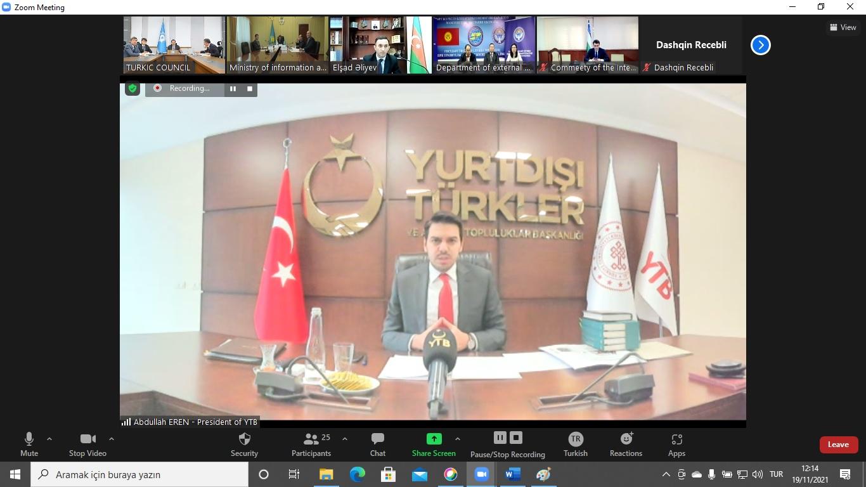Open Mail app from taskbar
The width and height of the screenshot is (866, 487).
[x=420, y=474]
